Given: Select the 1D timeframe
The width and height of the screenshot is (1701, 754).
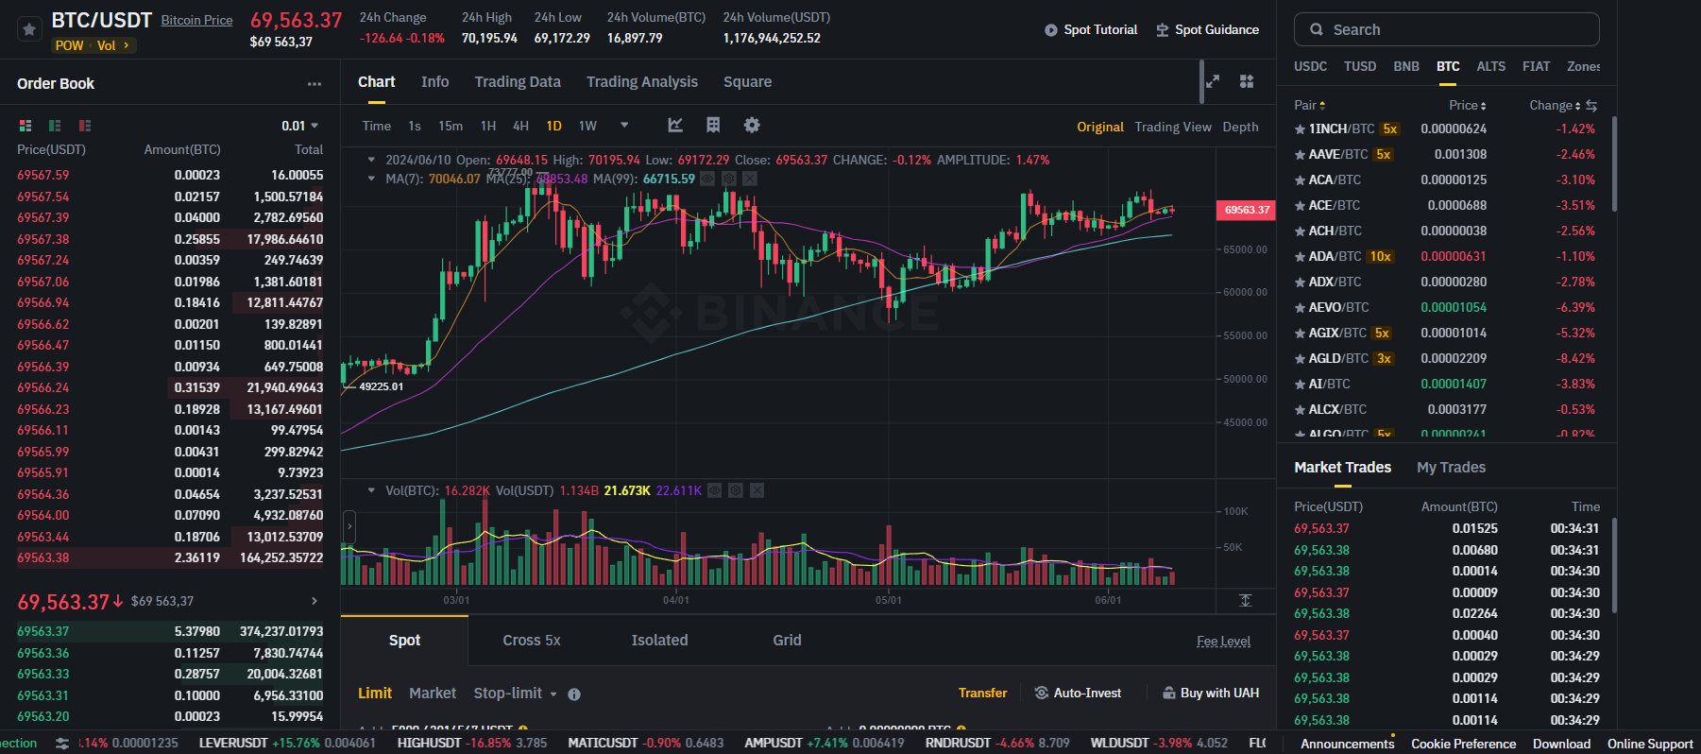Looking at the screenshot, I should click(x=553, y=126).
